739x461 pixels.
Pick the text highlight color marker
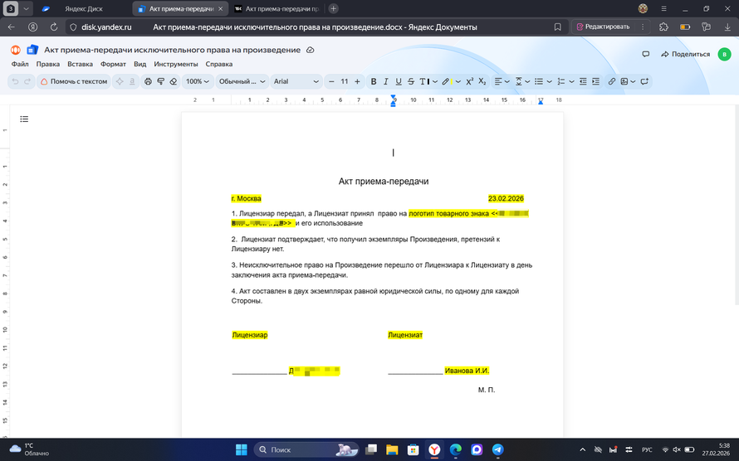pyautogui.click(x=446, y=81)
